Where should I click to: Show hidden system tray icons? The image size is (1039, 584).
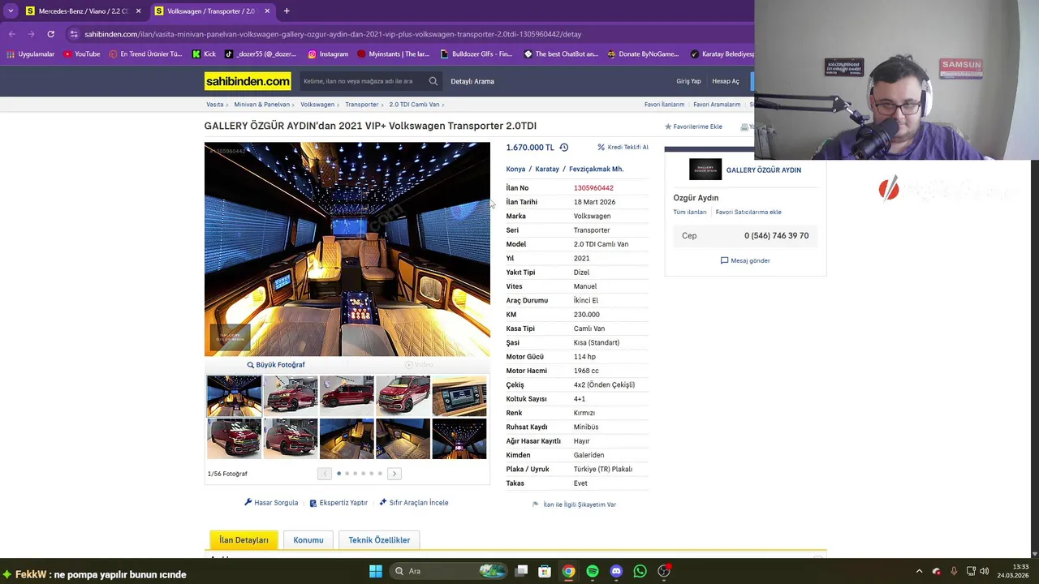coord(919,571)
